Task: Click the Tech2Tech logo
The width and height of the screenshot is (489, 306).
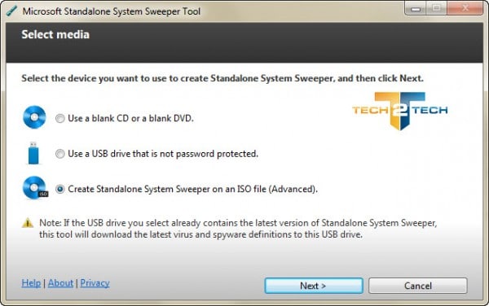Action: pyautogui.click(x=400, y=111)
